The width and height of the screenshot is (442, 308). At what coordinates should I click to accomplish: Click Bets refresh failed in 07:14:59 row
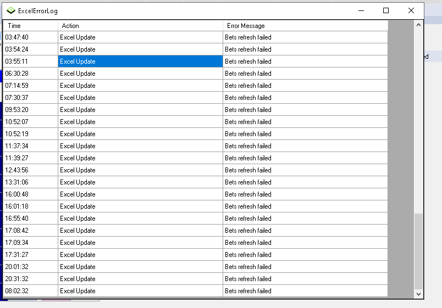coord(305,86)
